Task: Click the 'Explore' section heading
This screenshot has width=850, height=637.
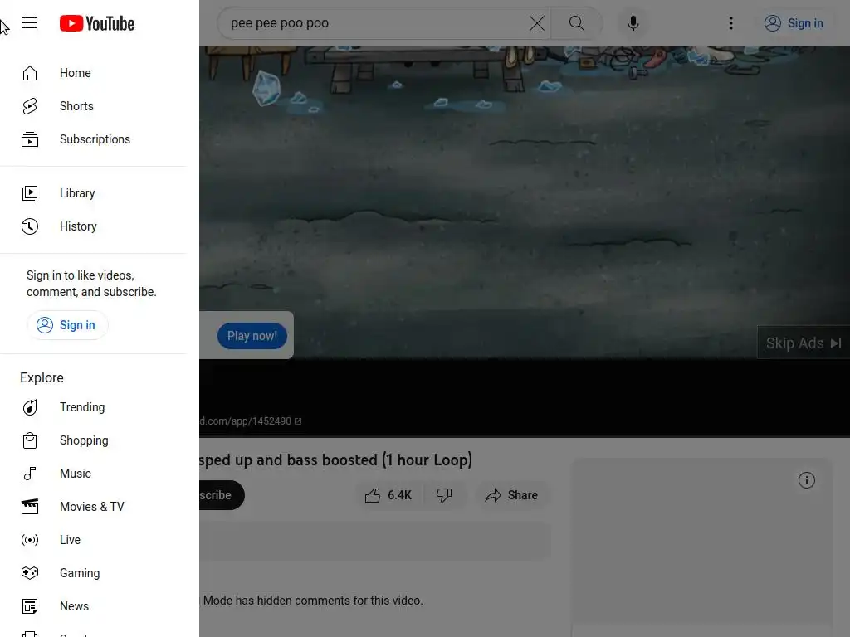Action: pyautogui.click(x=42, y=378)
